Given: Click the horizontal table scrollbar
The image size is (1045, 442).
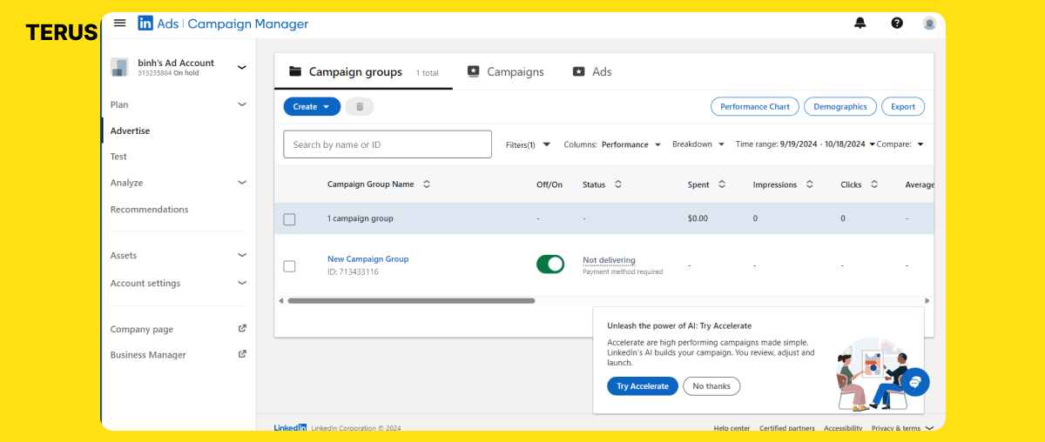Looking at the screenshot, I should click(x=411, y=300).
